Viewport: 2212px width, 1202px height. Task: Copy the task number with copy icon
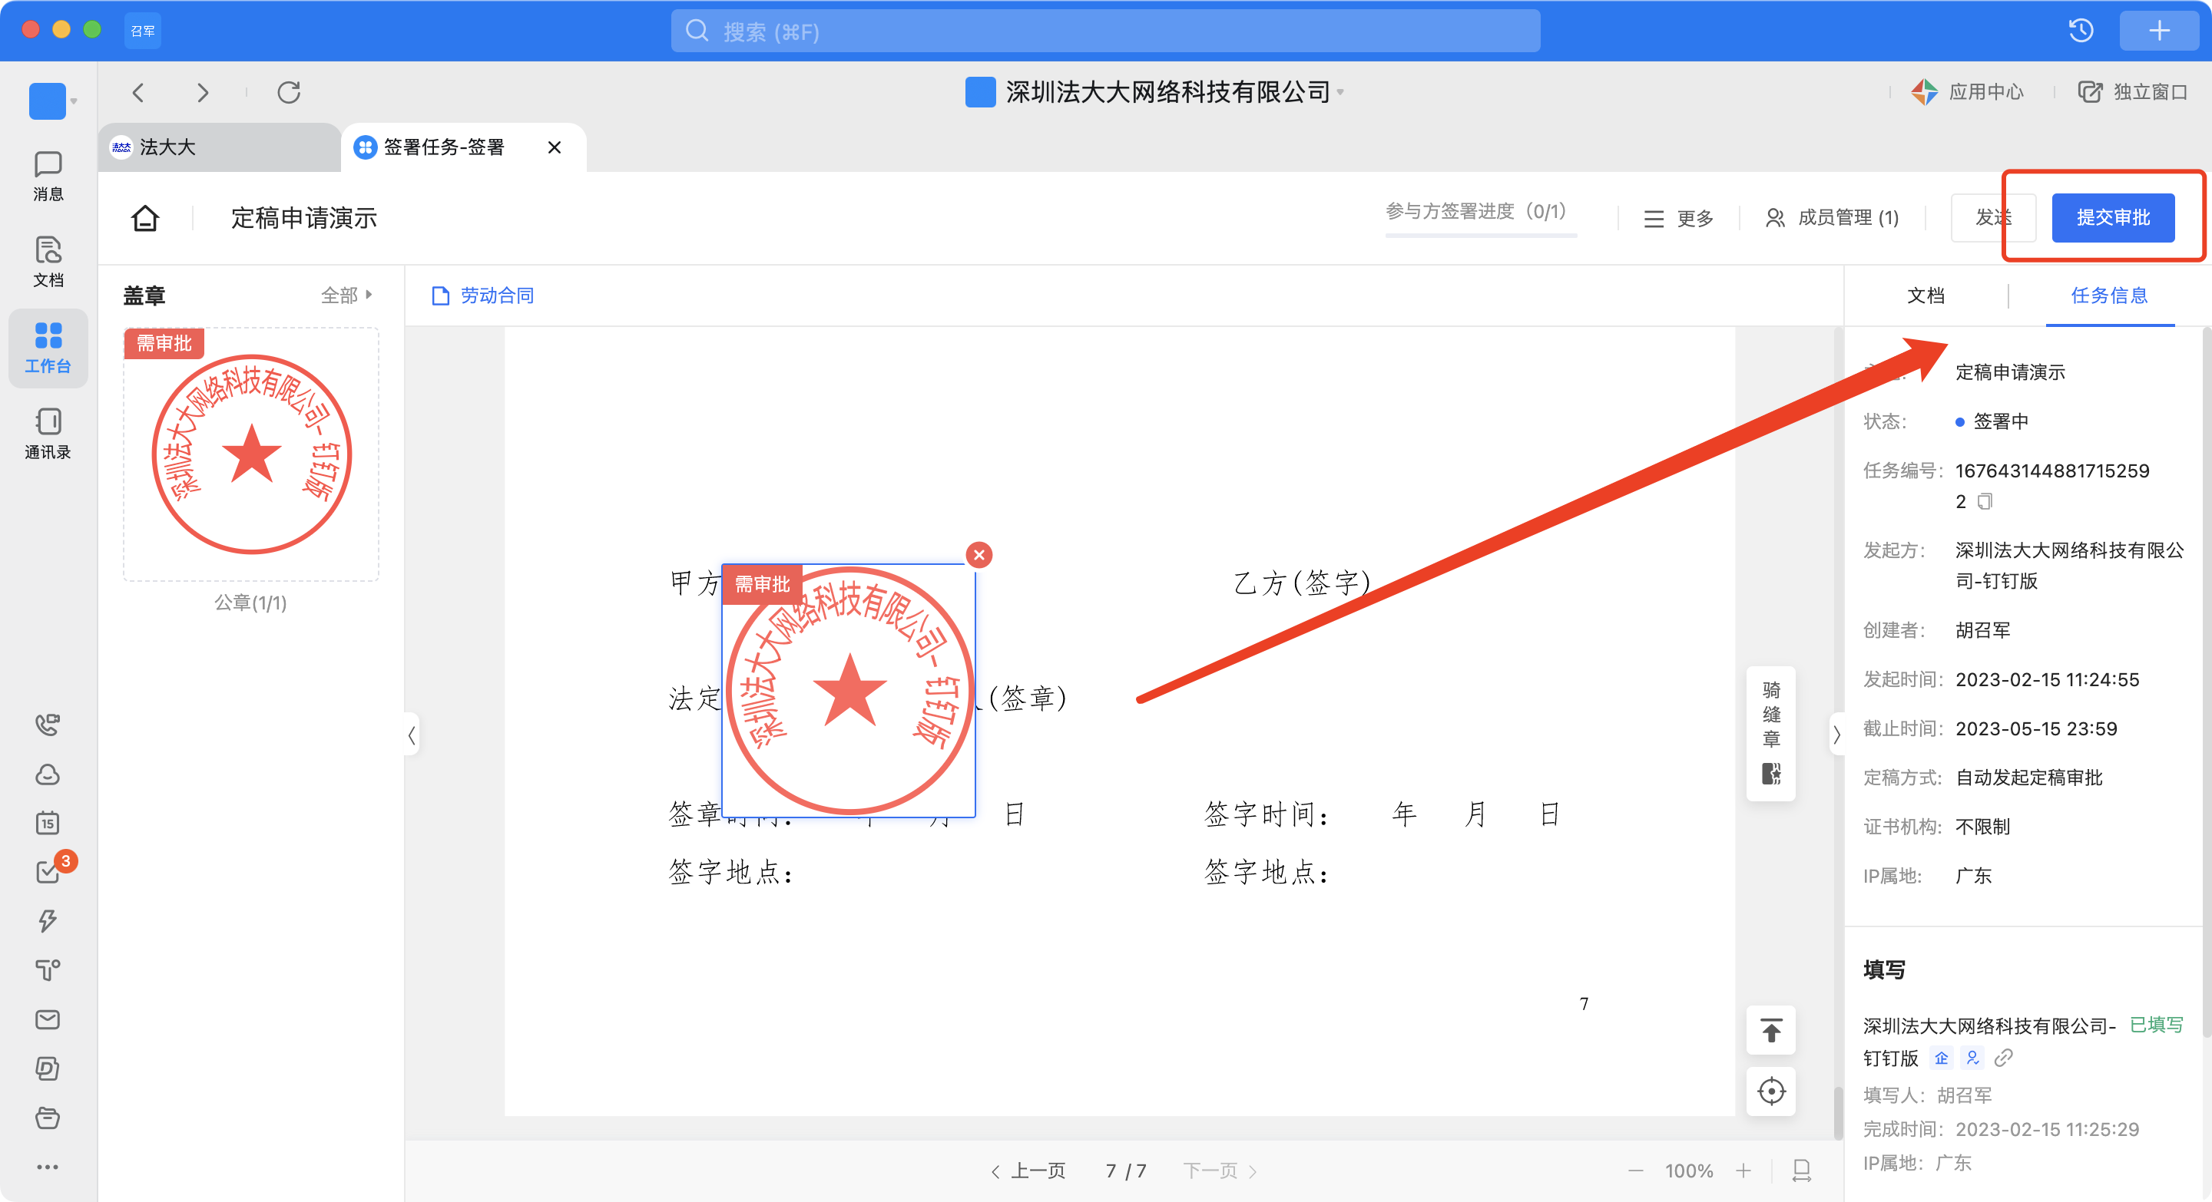[1985, 501]
